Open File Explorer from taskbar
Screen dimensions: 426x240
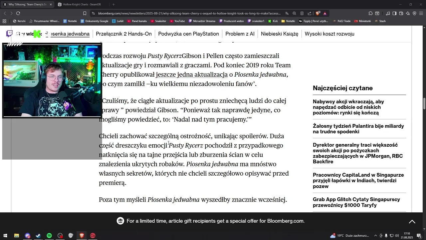tap(16, 236)
